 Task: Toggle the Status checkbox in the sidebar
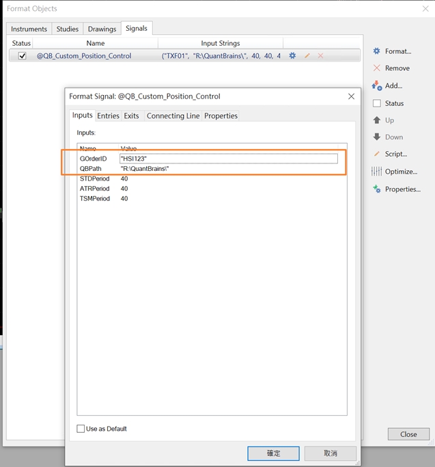click(377, 103)
